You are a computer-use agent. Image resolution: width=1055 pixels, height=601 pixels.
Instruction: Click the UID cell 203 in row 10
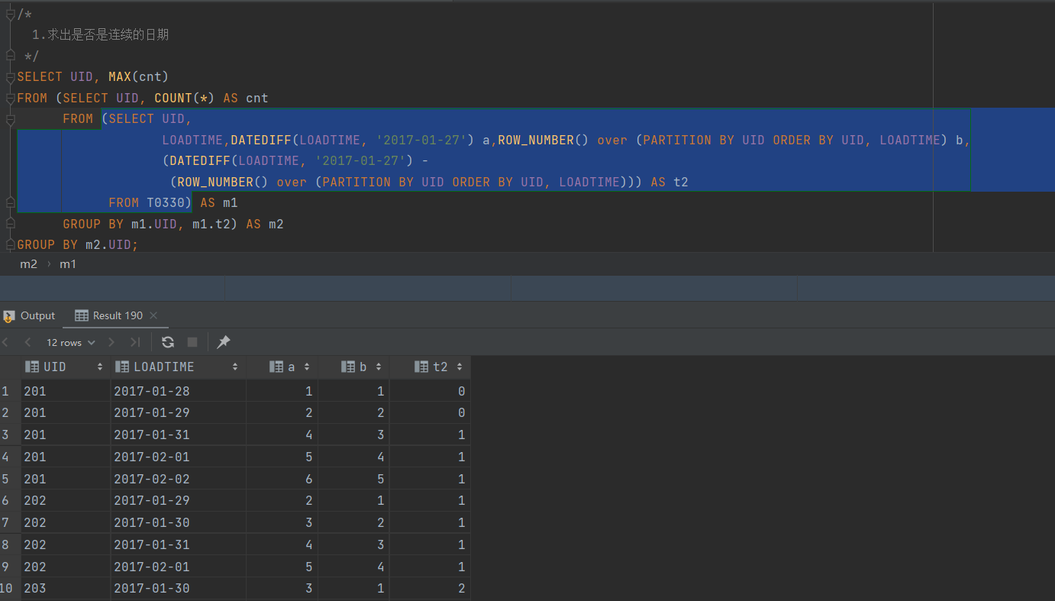65,588
